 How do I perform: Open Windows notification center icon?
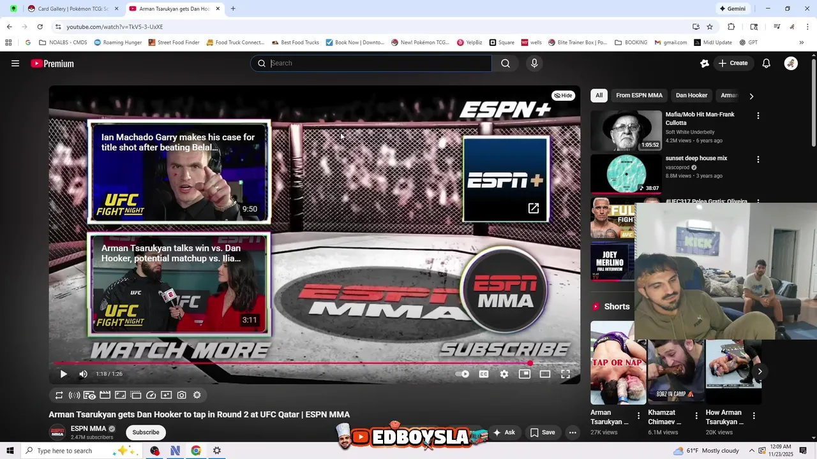coord(803,451)
